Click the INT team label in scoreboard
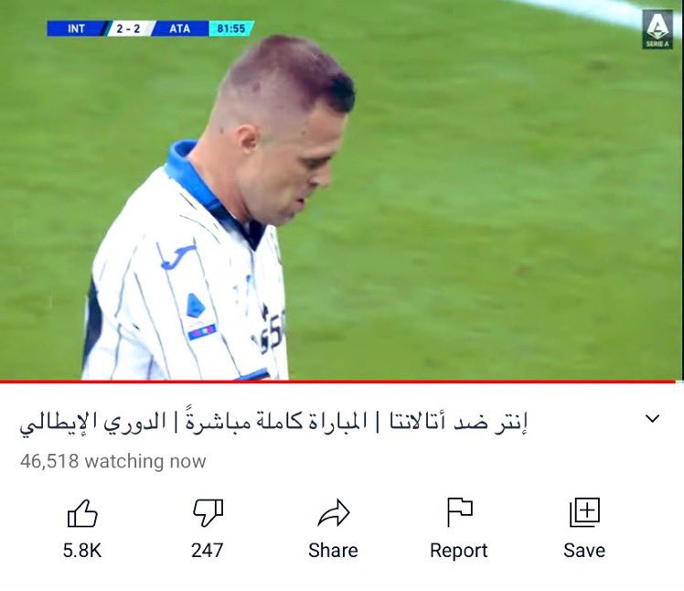The width and height of the screenshot is (684, 591). coord(76,28)
